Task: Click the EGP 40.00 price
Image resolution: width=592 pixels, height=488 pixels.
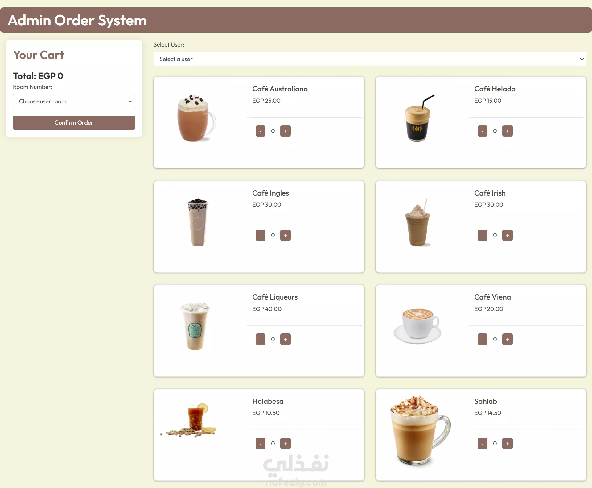Action: point(267,309)
